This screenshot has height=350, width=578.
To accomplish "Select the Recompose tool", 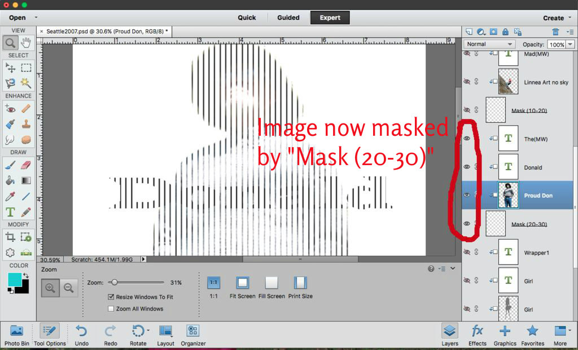I will click(x=26, y=237).
